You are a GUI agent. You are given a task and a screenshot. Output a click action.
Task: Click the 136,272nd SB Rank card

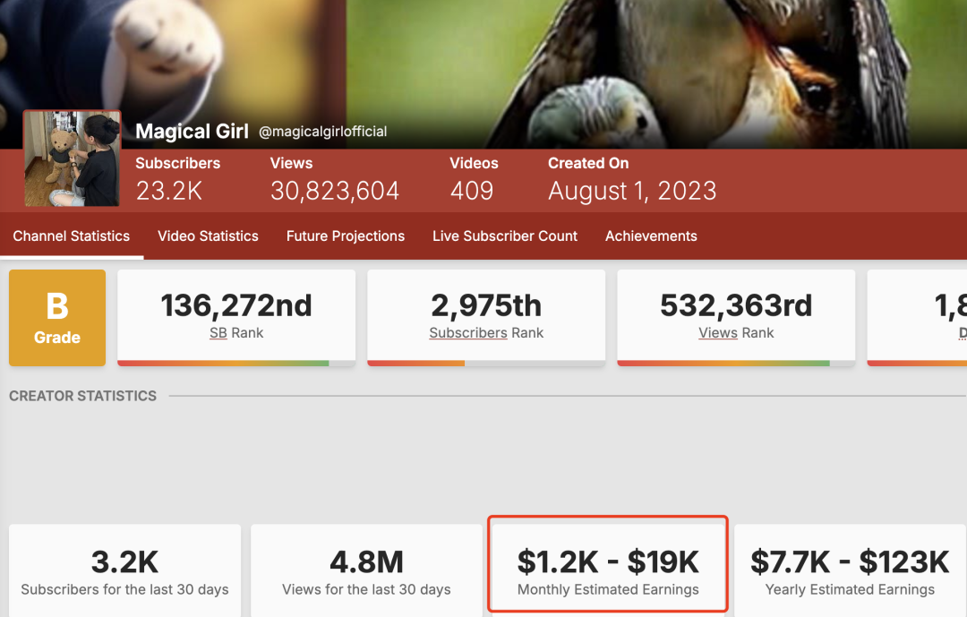[x=235, y=313]
